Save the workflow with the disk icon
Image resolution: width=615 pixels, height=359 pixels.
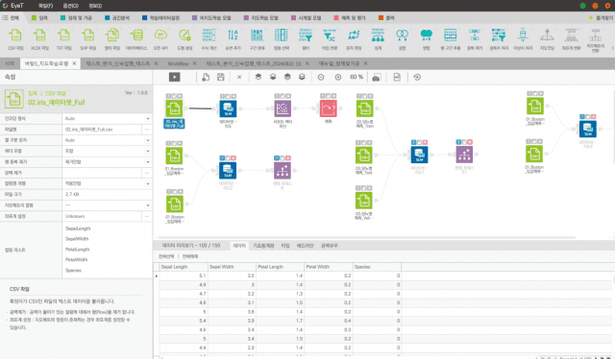(x=221, y=77)
